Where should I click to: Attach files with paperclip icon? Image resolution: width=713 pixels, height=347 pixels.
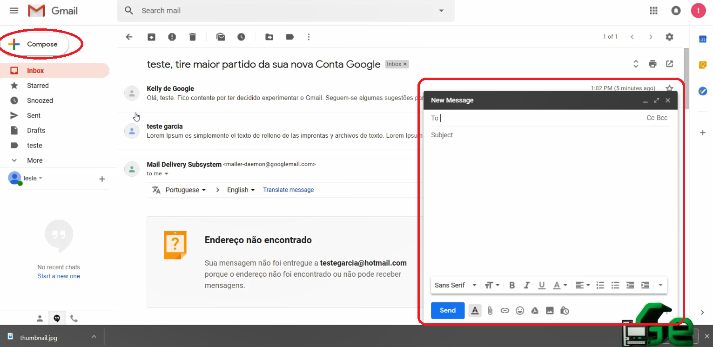490,311
